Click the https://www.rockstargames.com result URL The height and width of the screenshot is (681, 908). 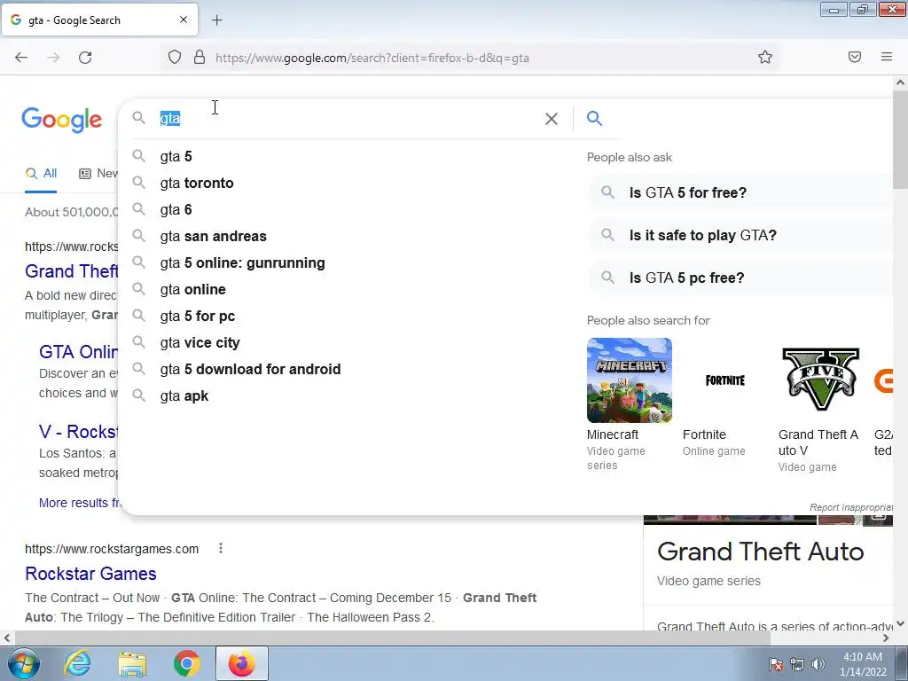click(112, 549)
